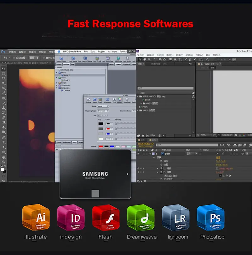
Task: Open the General pane in the DVD inspector
Action: pyautogui.click(x=88, y=100)
